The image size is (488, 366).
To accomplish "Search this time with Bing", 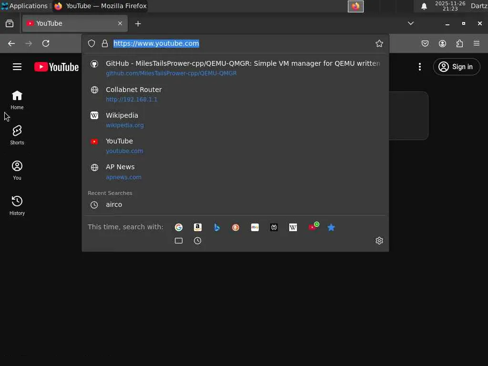I will tap(217, 227).
